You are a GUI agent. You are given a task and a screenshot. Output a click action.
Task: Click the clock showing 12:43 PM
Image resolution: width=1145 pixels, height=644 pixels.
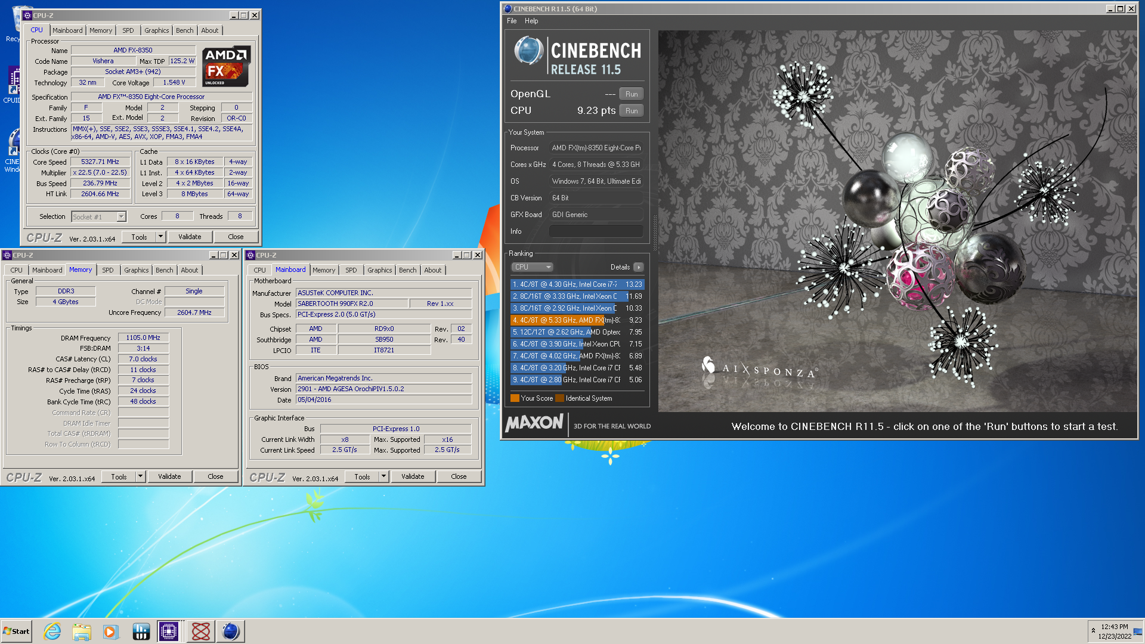1115,627
